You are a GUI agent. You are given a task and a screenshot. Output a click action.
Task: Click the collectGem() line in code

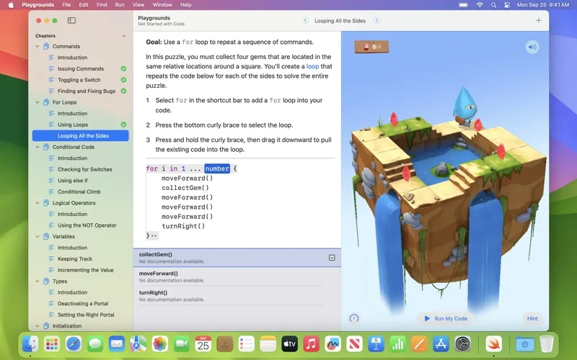[185, 188]
